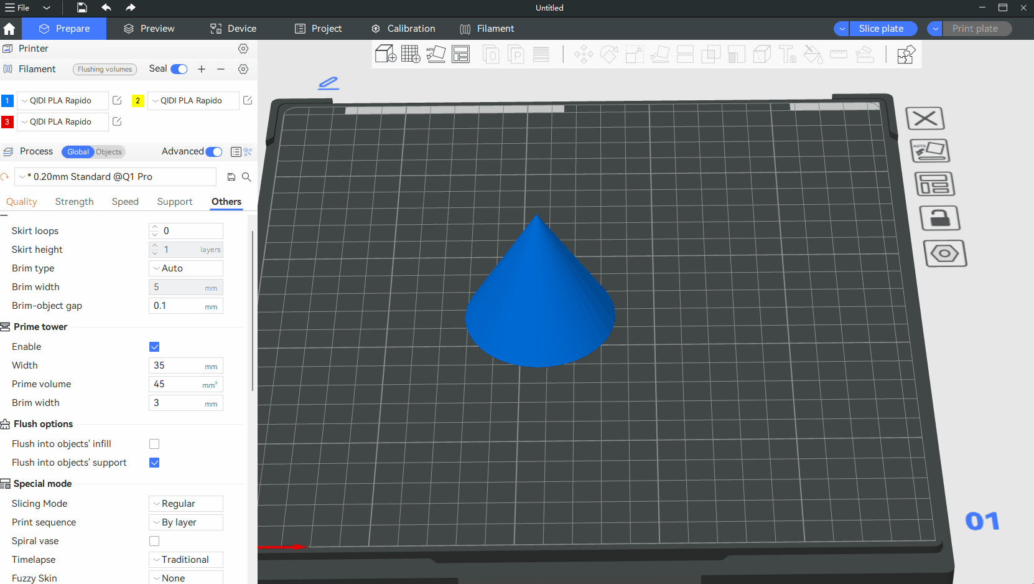Click the yellow filament 2 color swatch

[x=138, y=101]
